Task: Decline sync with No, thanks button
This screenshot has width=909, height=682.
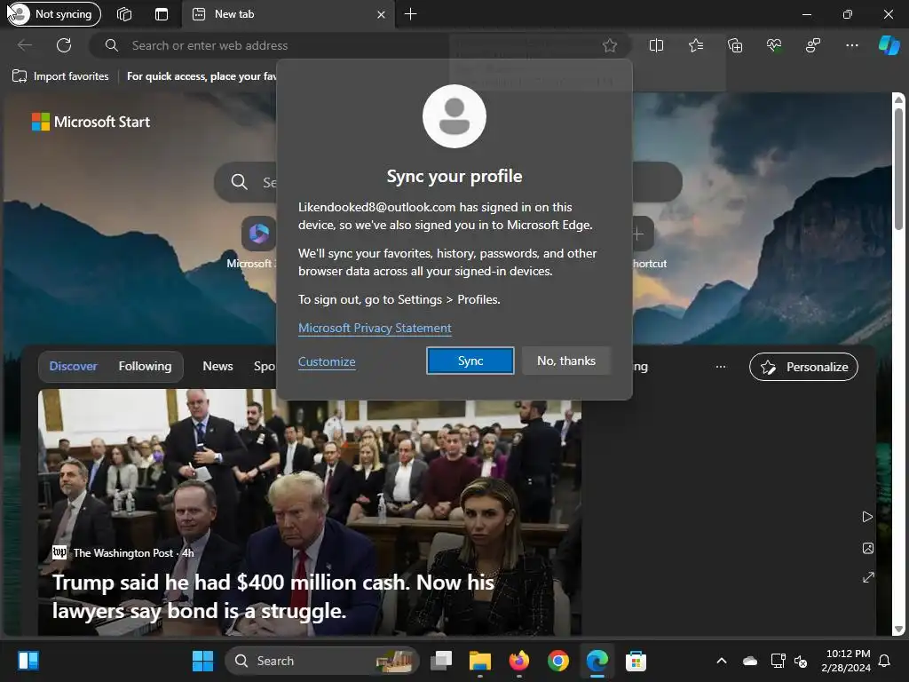Action: point(565,361)
